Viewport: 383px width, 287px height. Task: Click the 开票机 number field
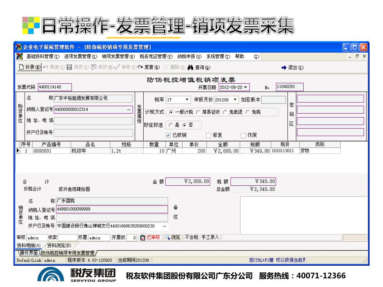tap(131, 237)
